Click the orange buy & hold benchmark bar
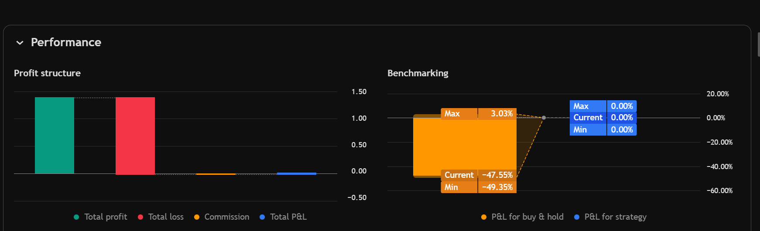 coord(465,146)
